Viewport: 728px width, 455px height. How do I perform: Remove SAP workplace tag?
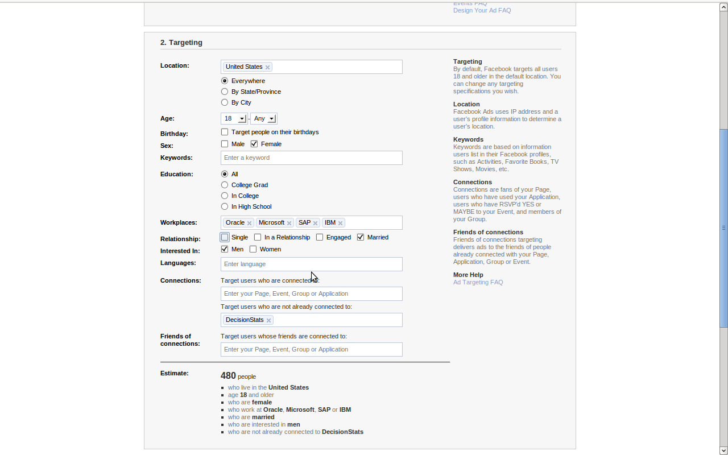315,223
